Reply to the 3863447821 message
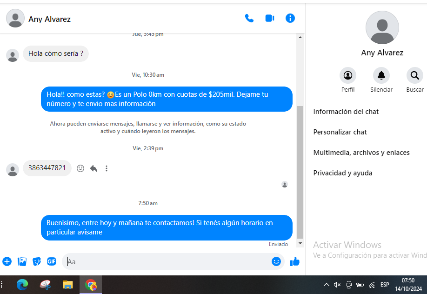The height and width of the screenshot is (294, 427). pyautogui.click(x=93, y=168)
